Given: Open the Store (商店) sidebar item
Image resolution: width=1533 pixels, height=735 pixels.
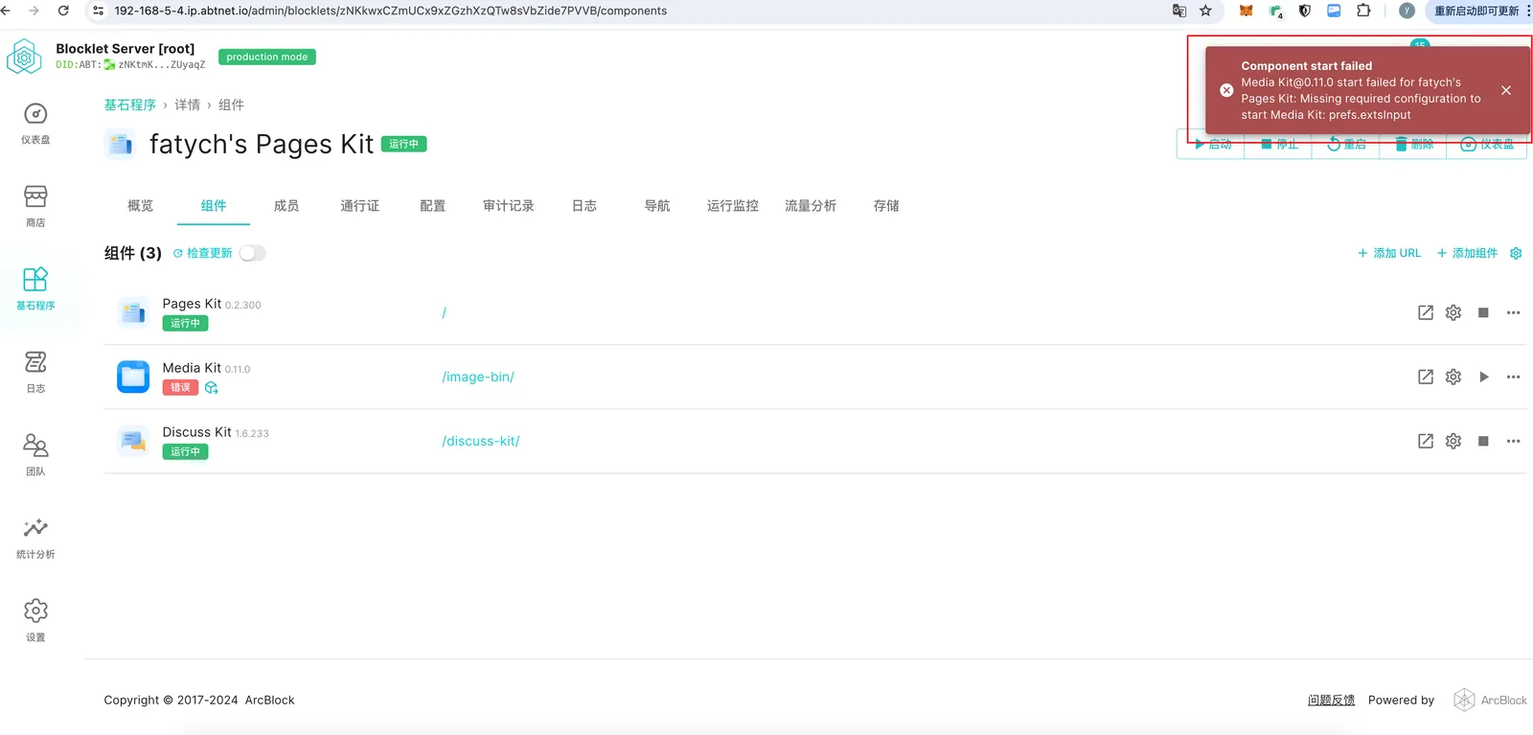Looking at the screenshot, I should (x=35, y=207).
